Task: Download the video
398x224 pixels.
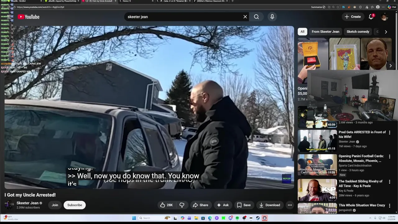Action: click(270, 205)
